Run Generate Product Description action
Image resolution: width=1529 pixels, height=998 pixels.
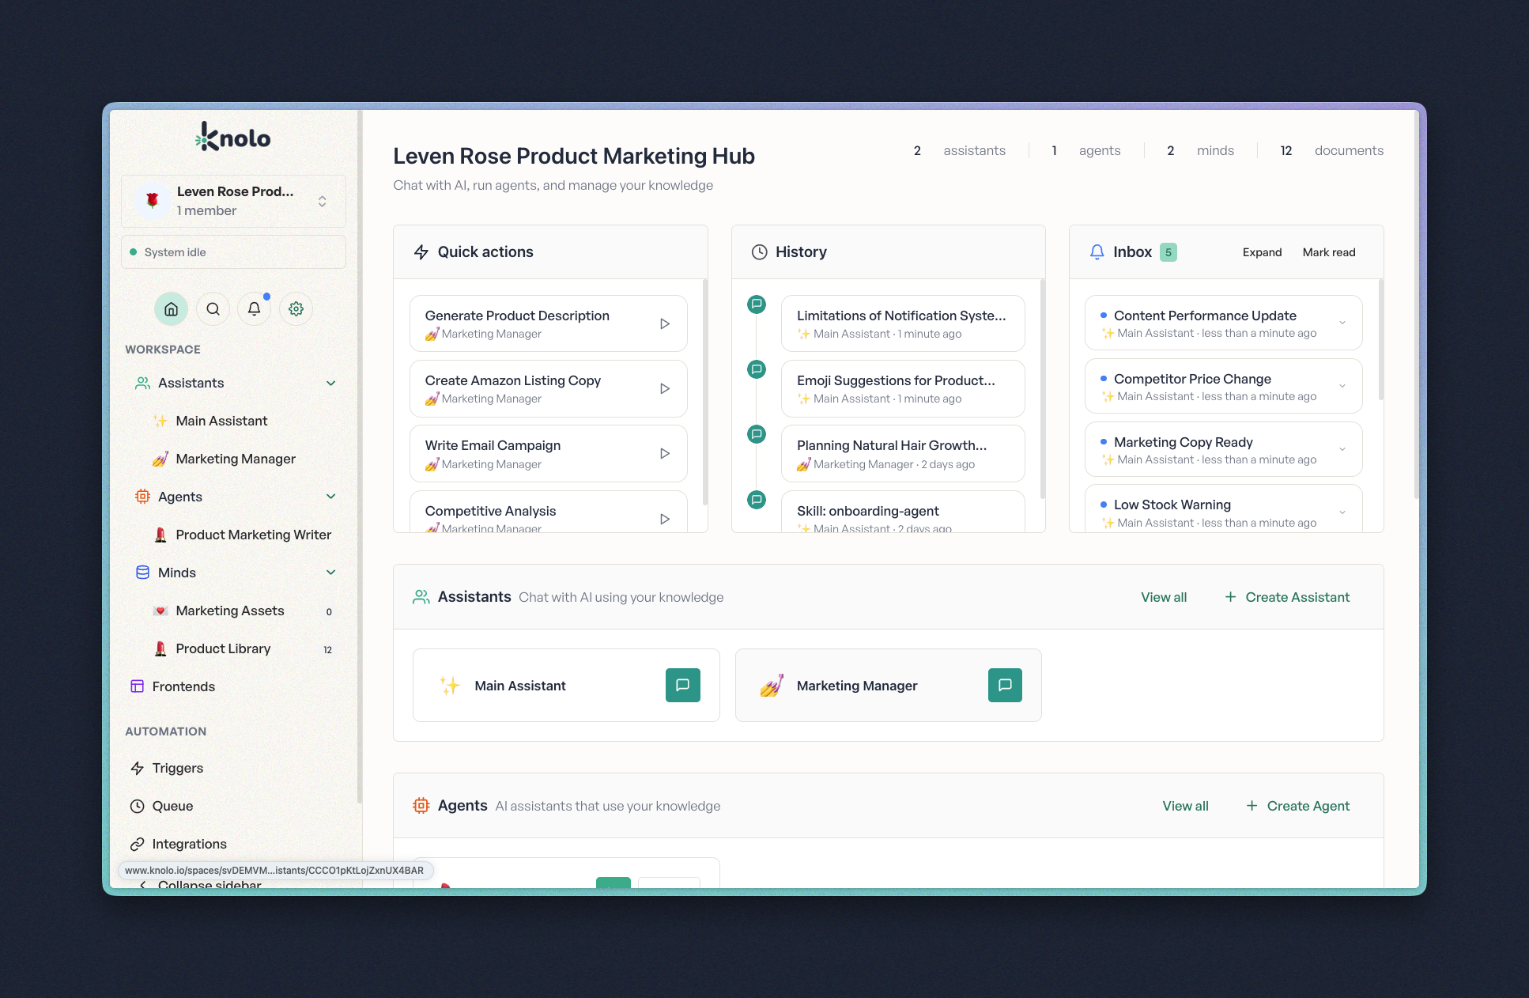click(665, 323)
